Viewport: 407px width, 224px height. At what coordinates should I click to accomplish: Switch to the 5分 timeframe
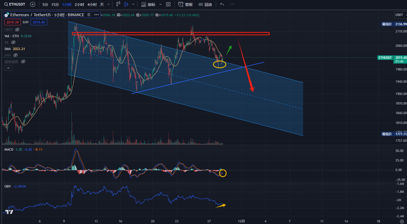(x=45, y=5)
